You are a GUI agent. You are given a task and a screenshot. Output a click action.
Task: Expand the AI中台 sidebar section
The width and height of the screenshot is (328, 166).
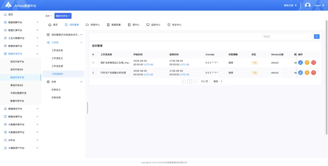(x=37, y=140)
